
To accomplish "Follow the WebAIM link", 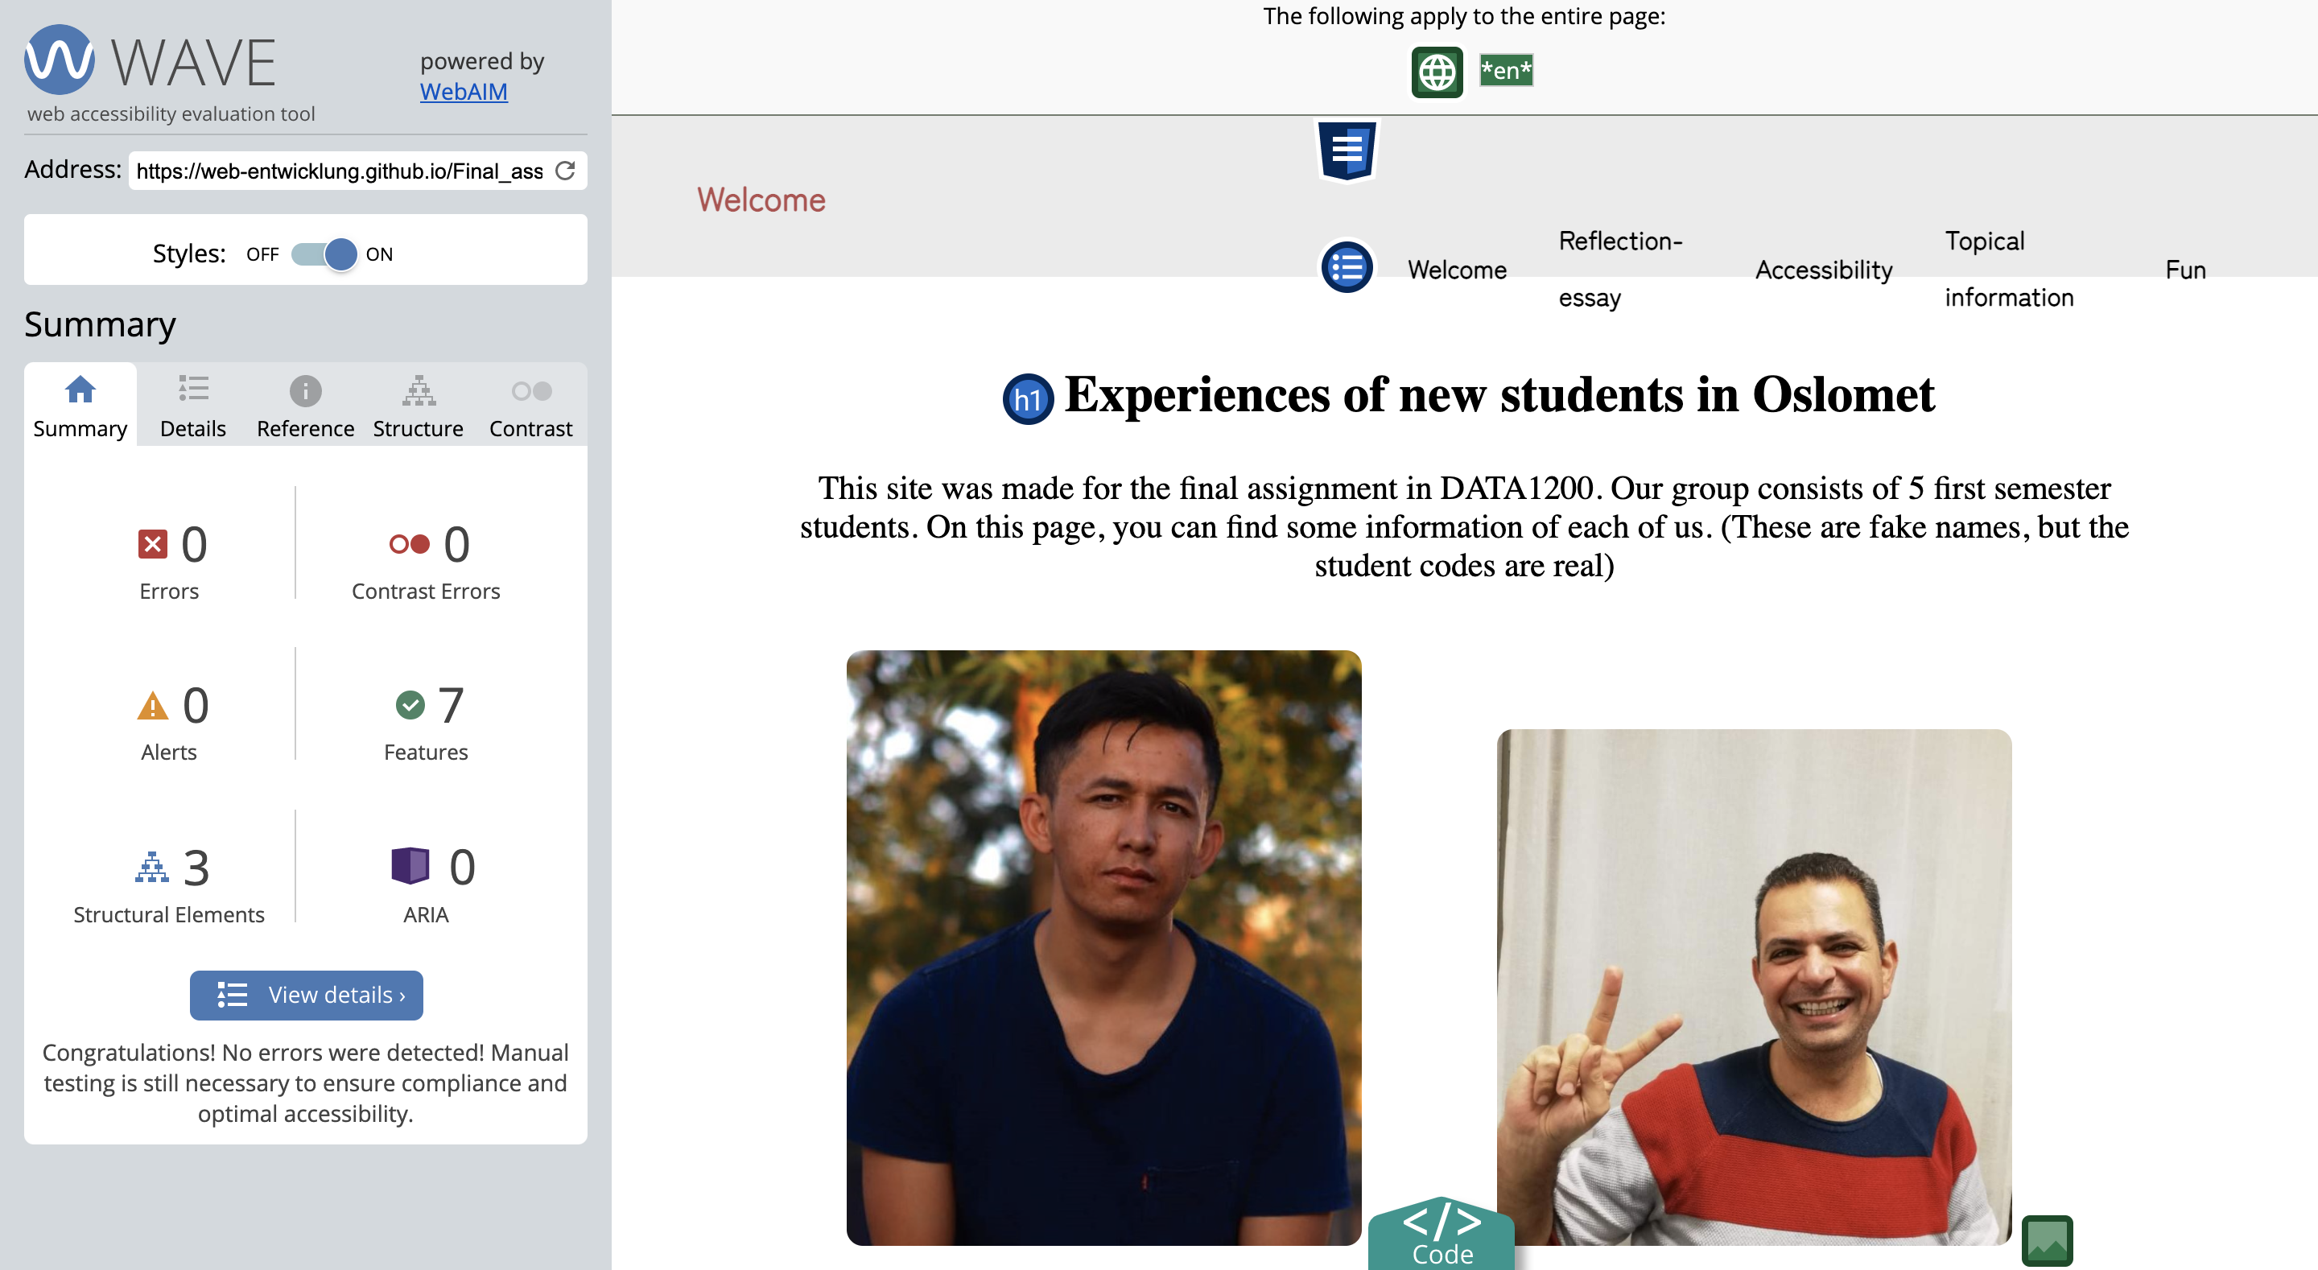I will 464,92.
